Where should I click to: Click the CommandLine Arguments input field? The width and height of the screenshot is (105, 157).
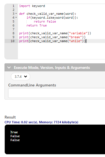[x=57, y=93]
